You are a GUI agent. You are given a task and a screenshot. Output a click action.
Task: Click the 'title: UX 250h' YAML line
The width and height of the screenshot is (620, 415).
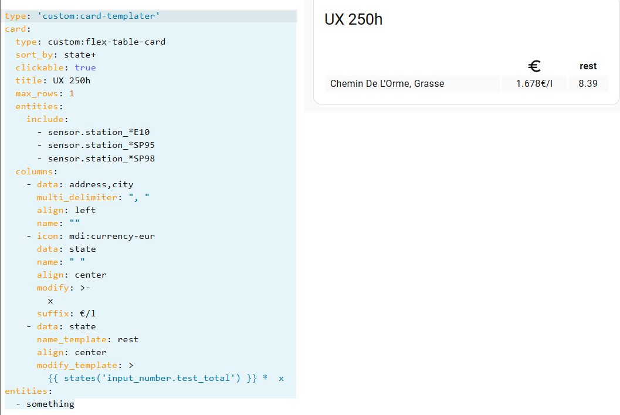(53, 80)
